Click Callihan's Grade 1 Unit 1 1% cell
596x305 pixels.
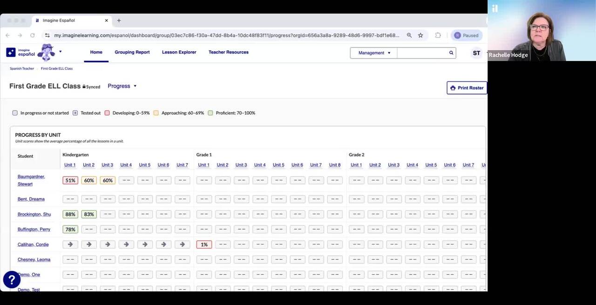click(x=204, y=244)
